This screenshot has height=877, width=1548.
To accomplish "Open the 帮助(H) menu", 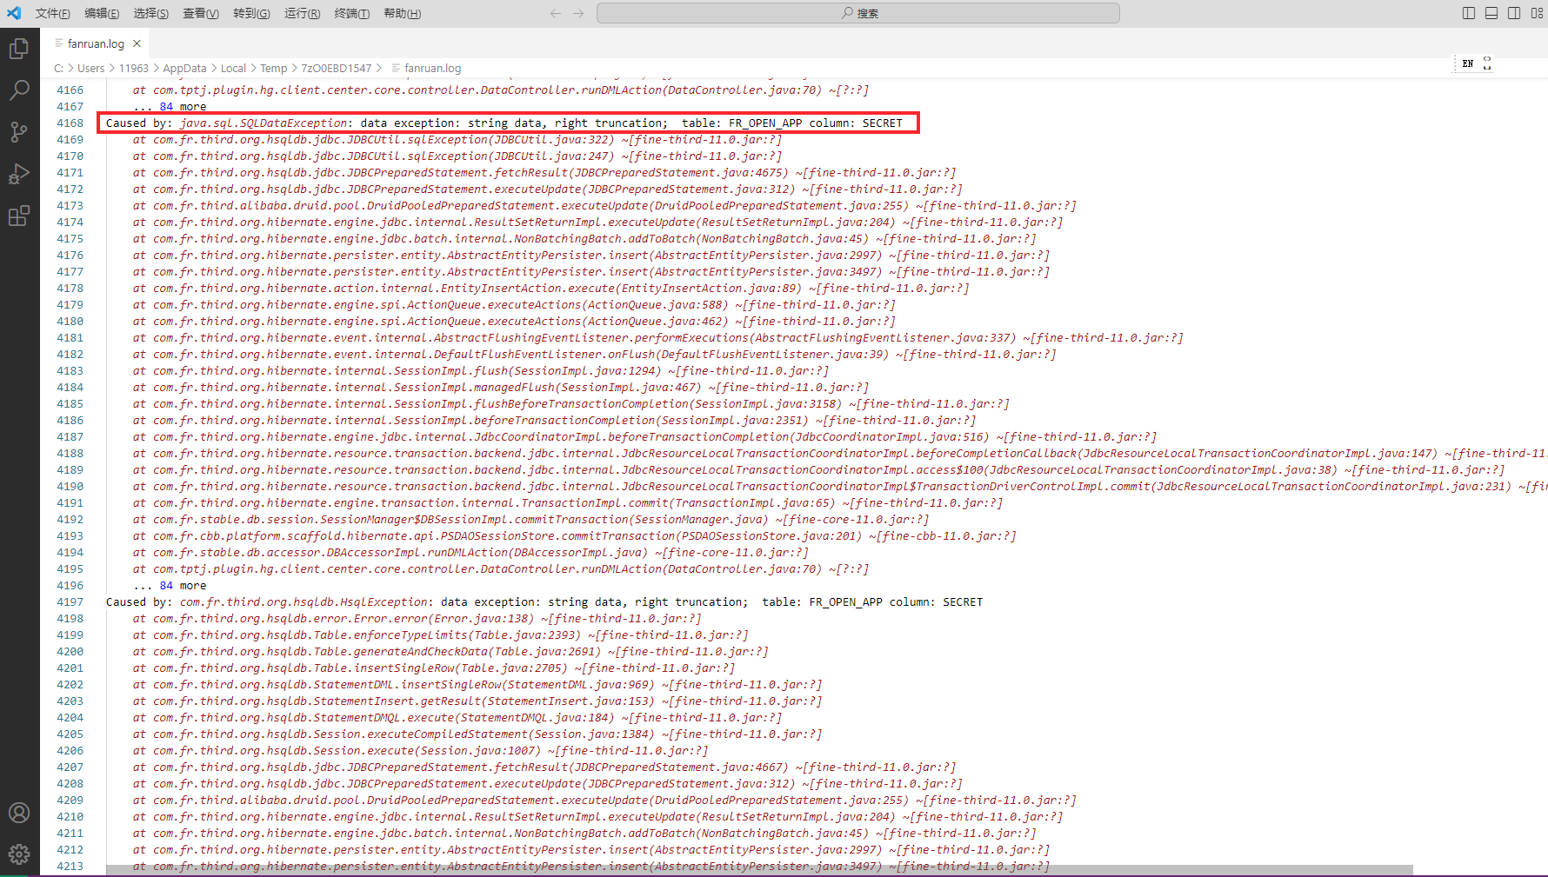I will [x=402, y=13].
